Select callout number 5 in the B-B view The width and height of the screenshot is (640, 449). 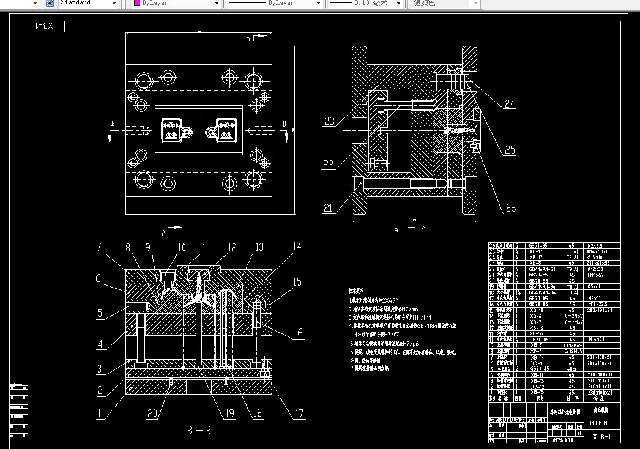100,313
